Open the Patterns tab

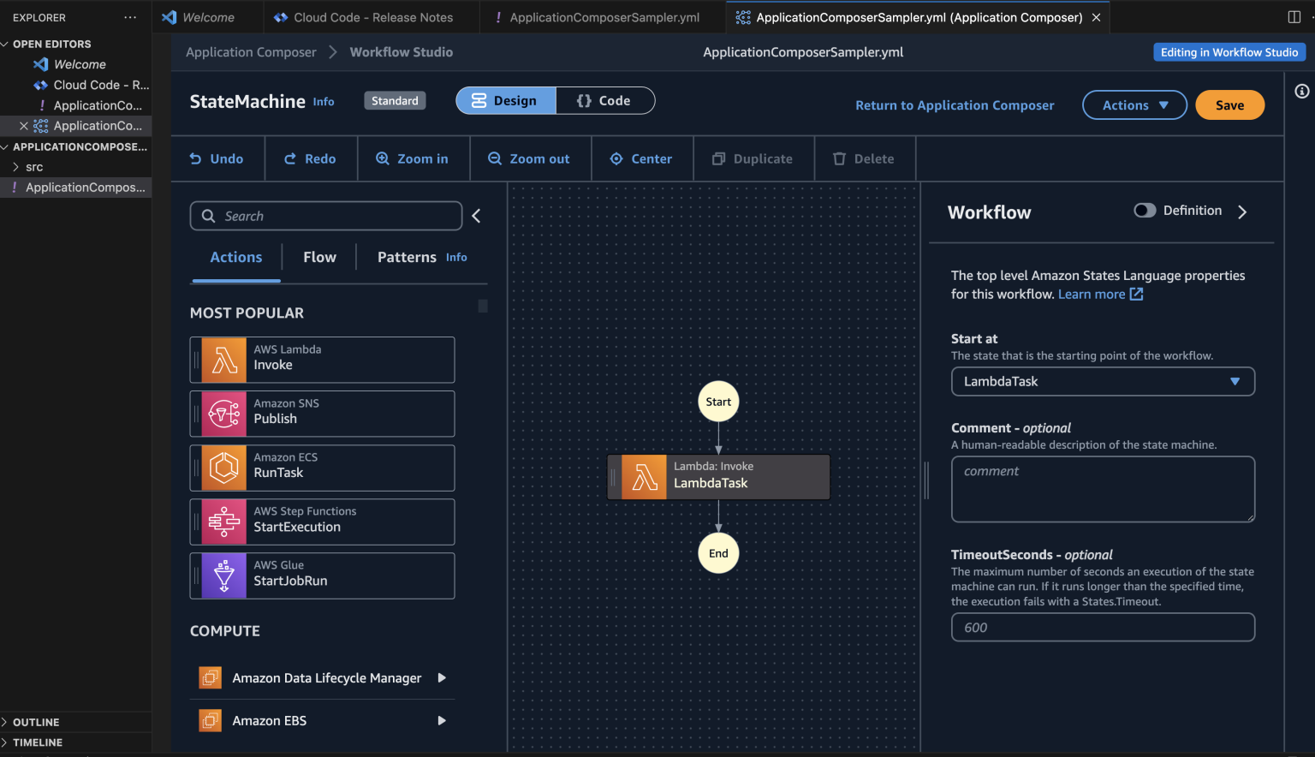pyautogui.click(x=407, y=257)
